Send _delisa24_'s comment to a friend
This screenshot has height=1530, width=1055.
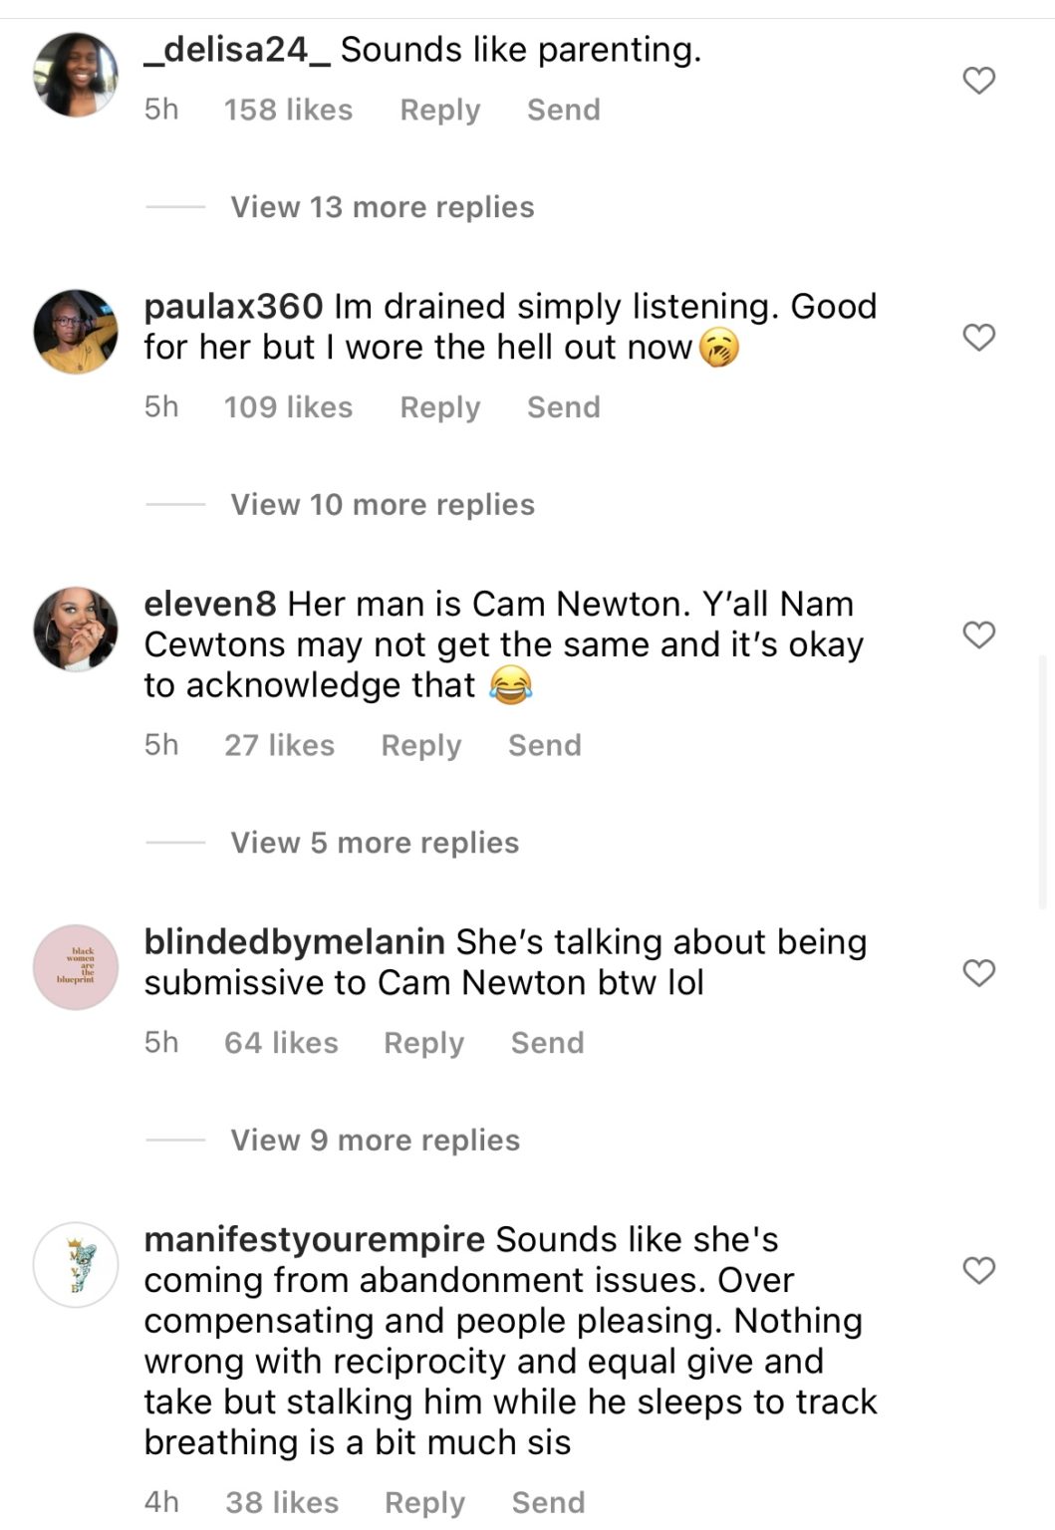tap(562, 110)
